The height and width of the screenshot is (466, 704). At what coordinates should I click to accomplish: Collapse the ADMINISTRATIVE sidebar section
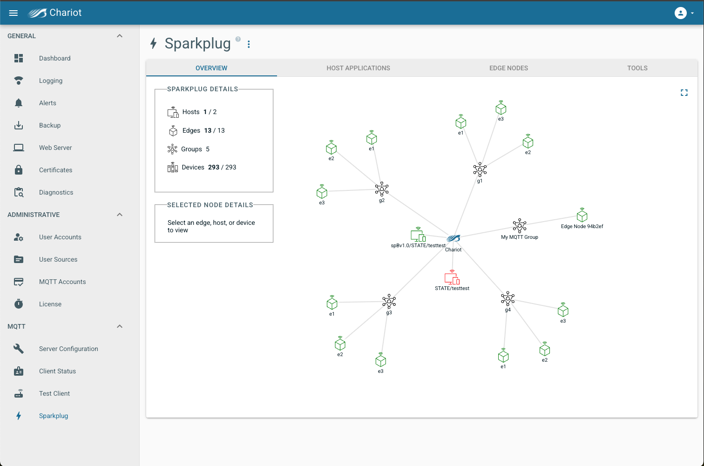click(120, 215)
